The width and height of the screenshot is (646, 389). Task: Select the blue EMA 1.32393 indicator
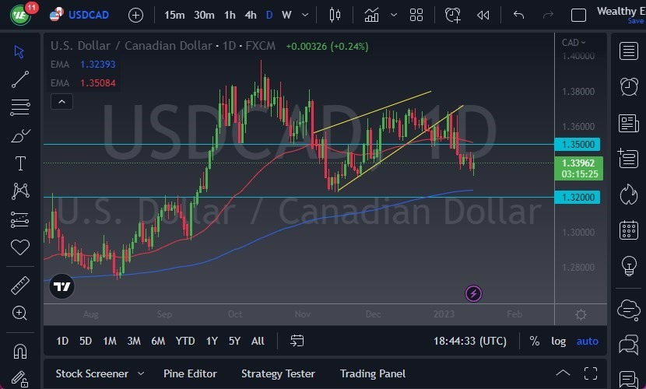[x=83, y=65]
